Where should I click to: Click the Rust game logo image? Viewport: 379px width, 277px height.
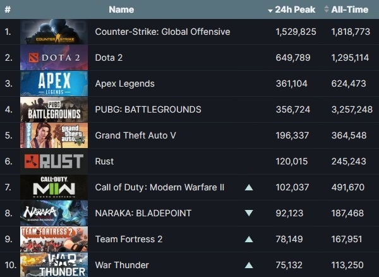coord(54,161)
